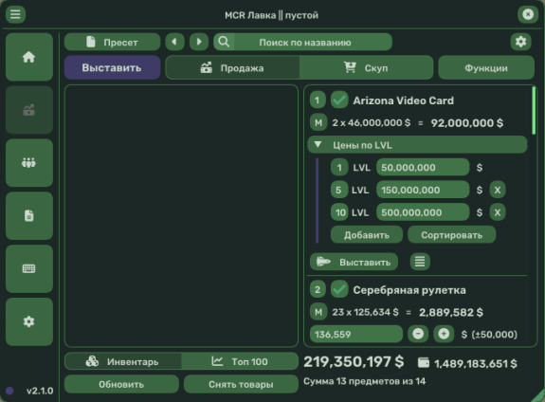Click the search magnifier icon

coord(224,42)
